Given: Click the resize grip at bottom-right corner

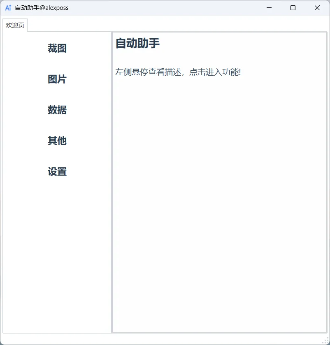Looking at the screenshot, I should pos(326,341).
